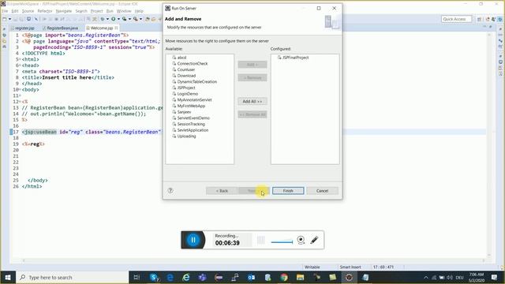This screenshot has height=284, width=505.
Task: Open Task View from the taskbar
Action: click(137, 277)
